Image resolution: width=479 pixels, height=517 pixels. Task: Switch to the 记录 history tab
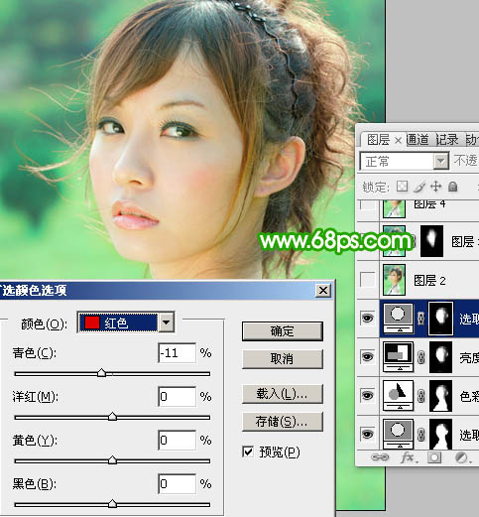point(447,140)
